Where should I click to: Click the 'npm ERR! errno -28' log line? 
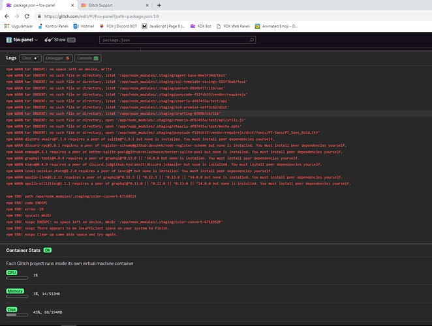click(x=25, y=209)
